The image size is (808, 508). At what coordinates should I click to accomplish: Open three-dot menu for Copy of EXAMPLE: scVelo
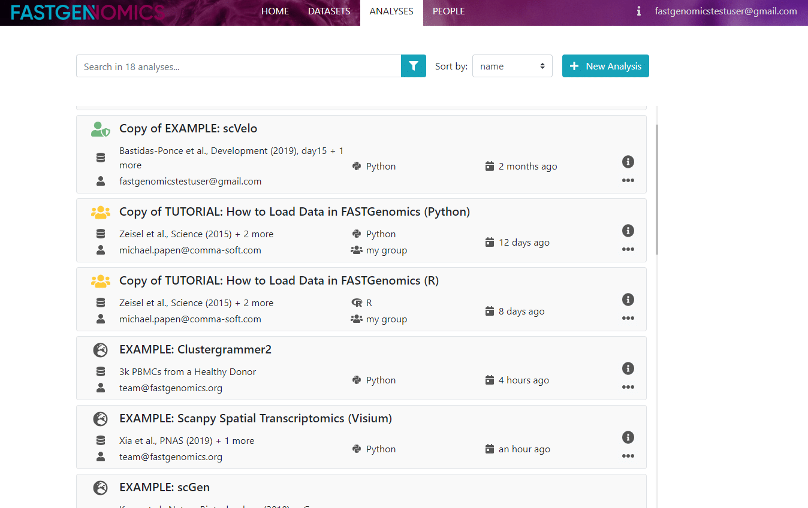pos(628,180)
